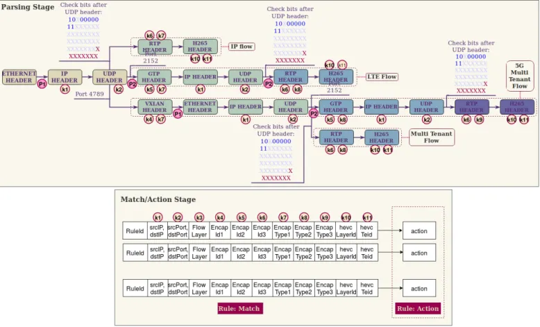Select the RTP HEADER box in the IP flow group
The image size is (540, 327).
pos(155,47)
